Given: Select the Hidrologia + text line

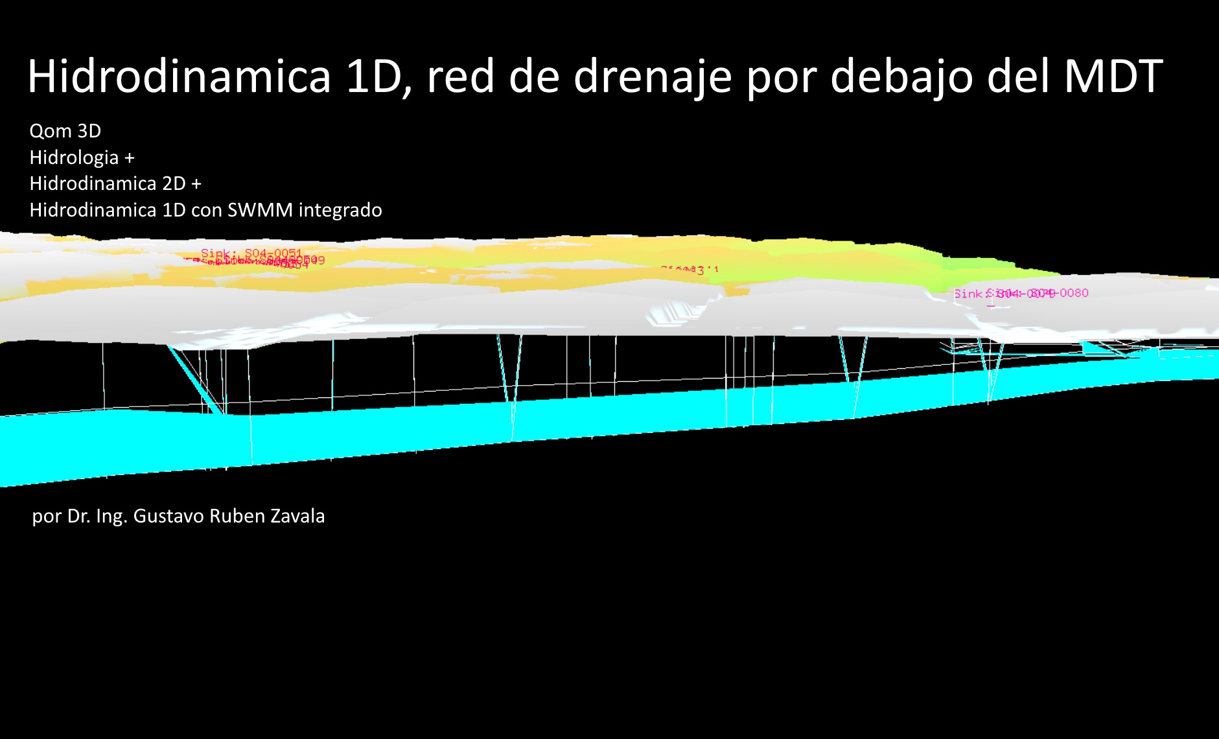Looking at the screenshot, I should [x=82, y=158].
